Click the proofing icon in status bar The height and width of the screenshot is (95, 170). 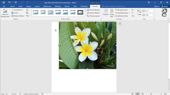[x=20, y=94]
